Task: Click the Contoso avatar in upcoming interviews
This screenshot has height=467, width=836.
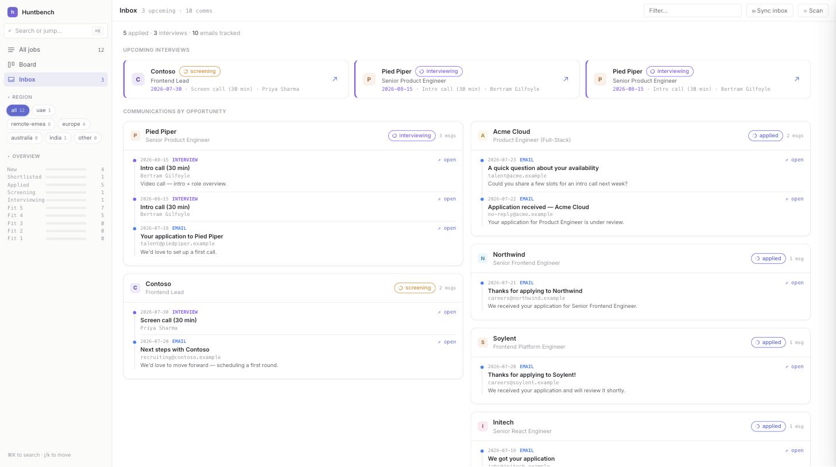Action: click(x=138, y=79)
